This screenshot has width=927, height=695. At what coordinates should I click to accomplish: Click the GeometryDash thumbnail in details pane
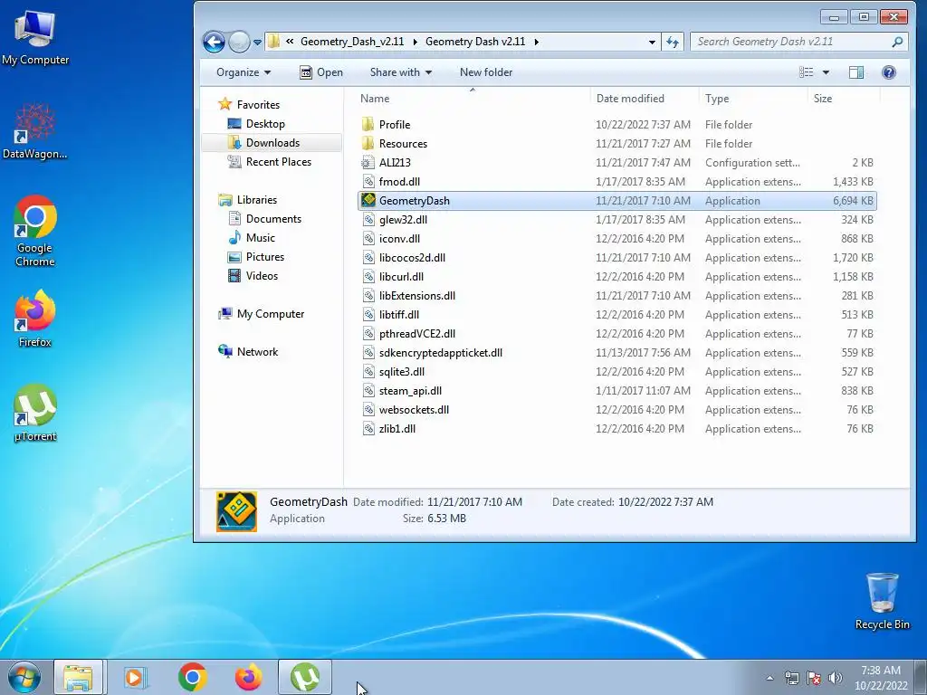click(236, 511)
